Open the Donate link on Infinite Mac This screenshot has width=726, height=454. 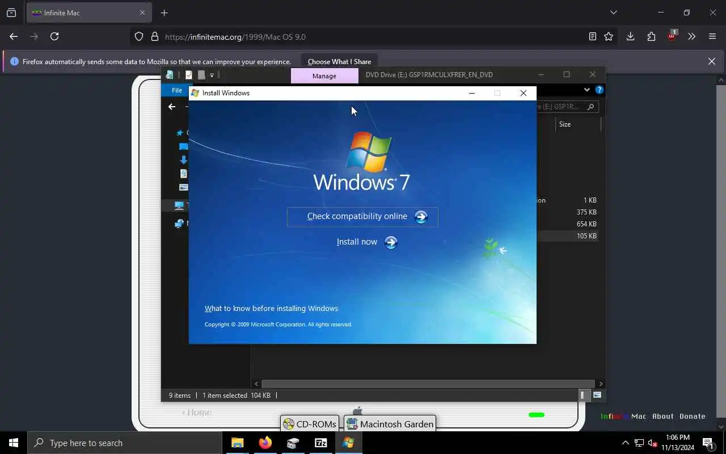point(693,417)
